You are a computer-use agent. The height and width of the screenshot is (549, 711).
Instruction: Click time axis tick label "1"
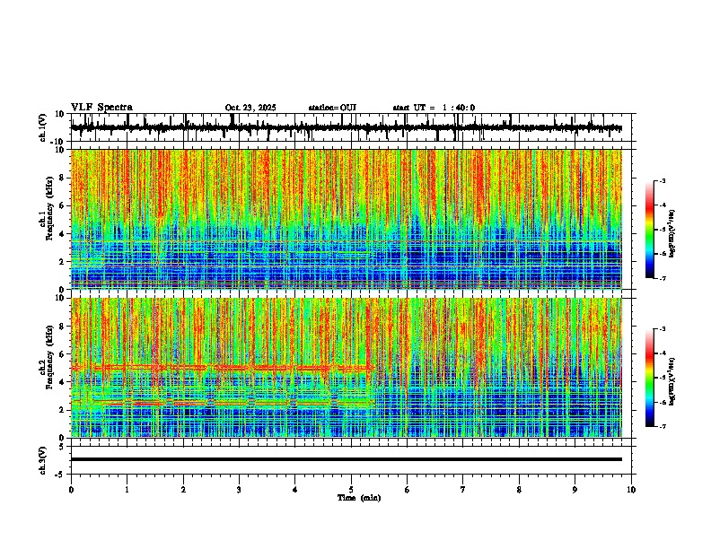tap(127, 490)
